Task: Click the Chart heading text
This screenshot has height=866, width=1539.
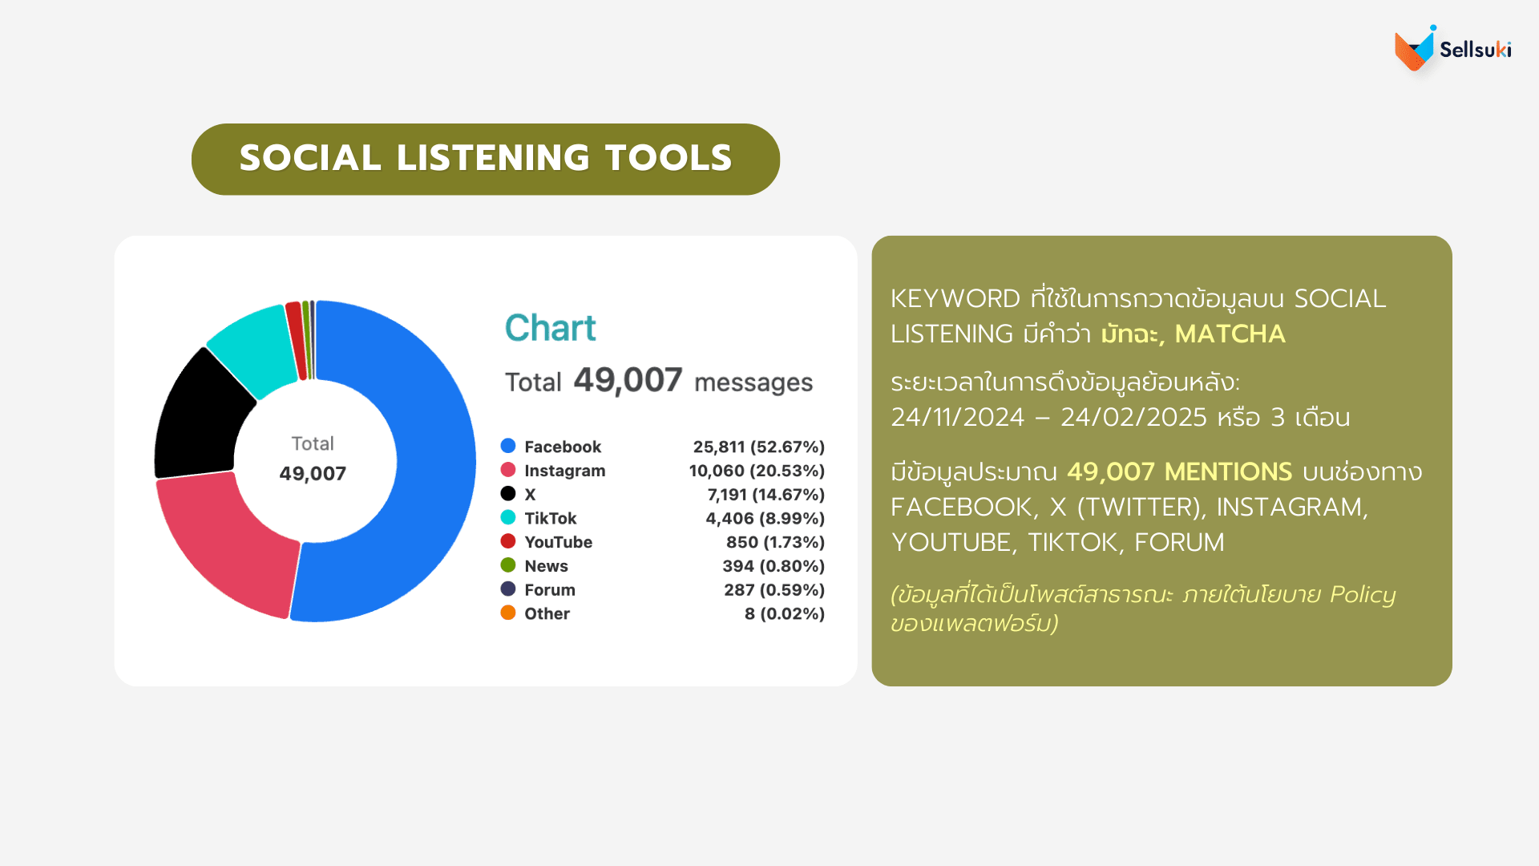Action: coord(550,328)
